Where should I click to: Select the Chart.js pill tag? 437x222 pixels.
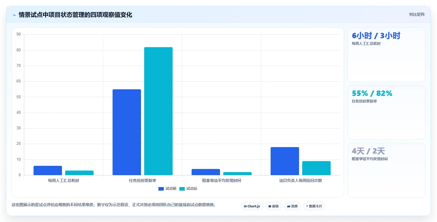pos(252,206)
